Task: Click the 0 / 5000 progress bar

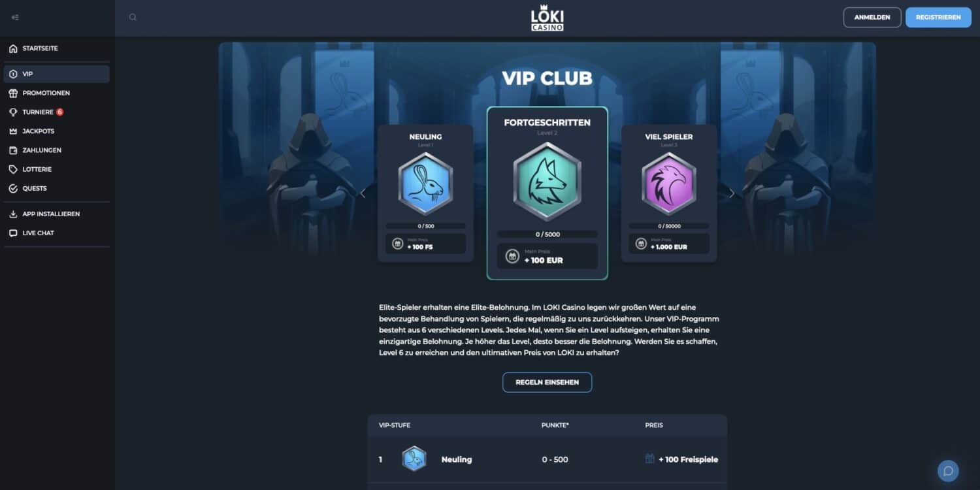Action: coord(547,234)
